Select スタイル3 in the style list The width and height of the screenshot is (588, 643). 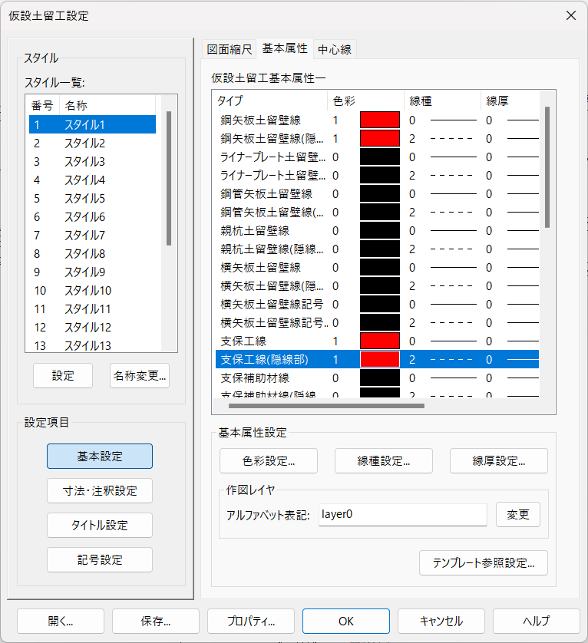coord(92,161)
